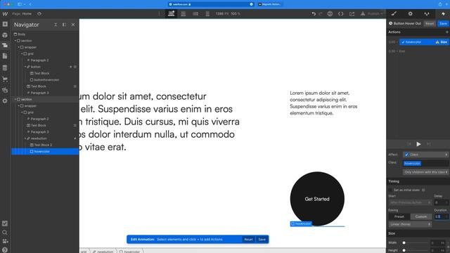
Task: Close the Navigator panel
Action: click(x=73, y=25)
